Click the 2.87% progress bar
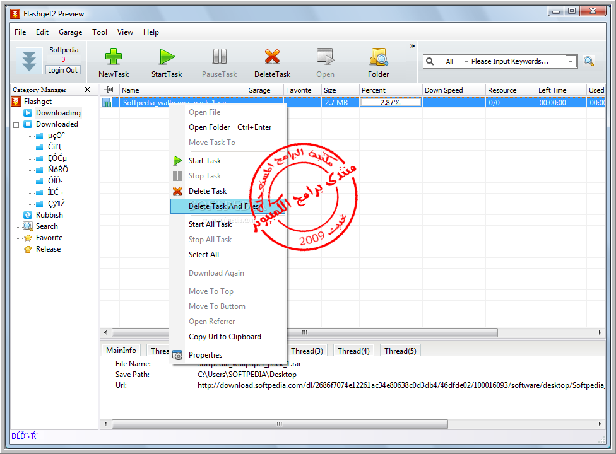 click(391, 103)
